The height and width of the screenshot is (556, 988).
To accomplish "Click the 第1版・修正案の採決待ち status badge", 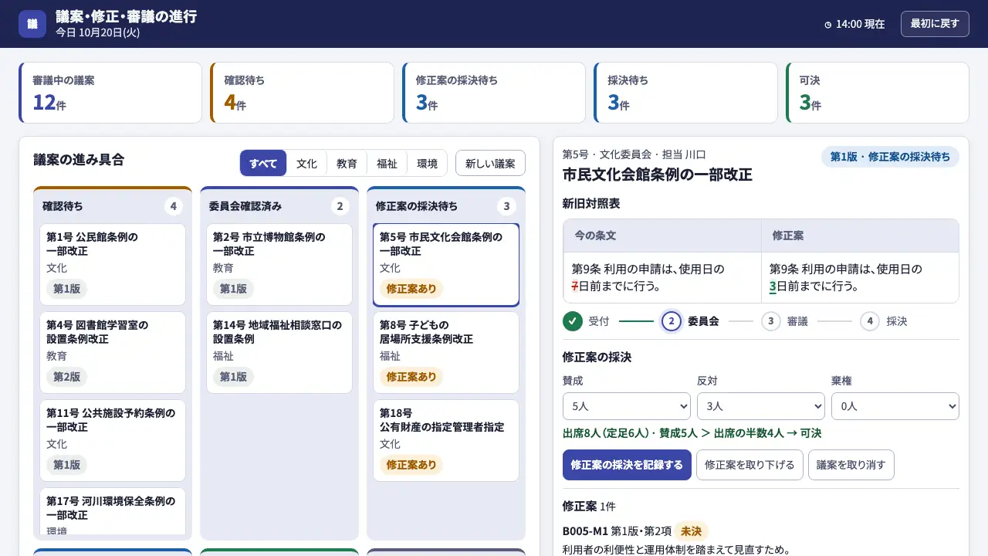I will (x=890, y=157).
